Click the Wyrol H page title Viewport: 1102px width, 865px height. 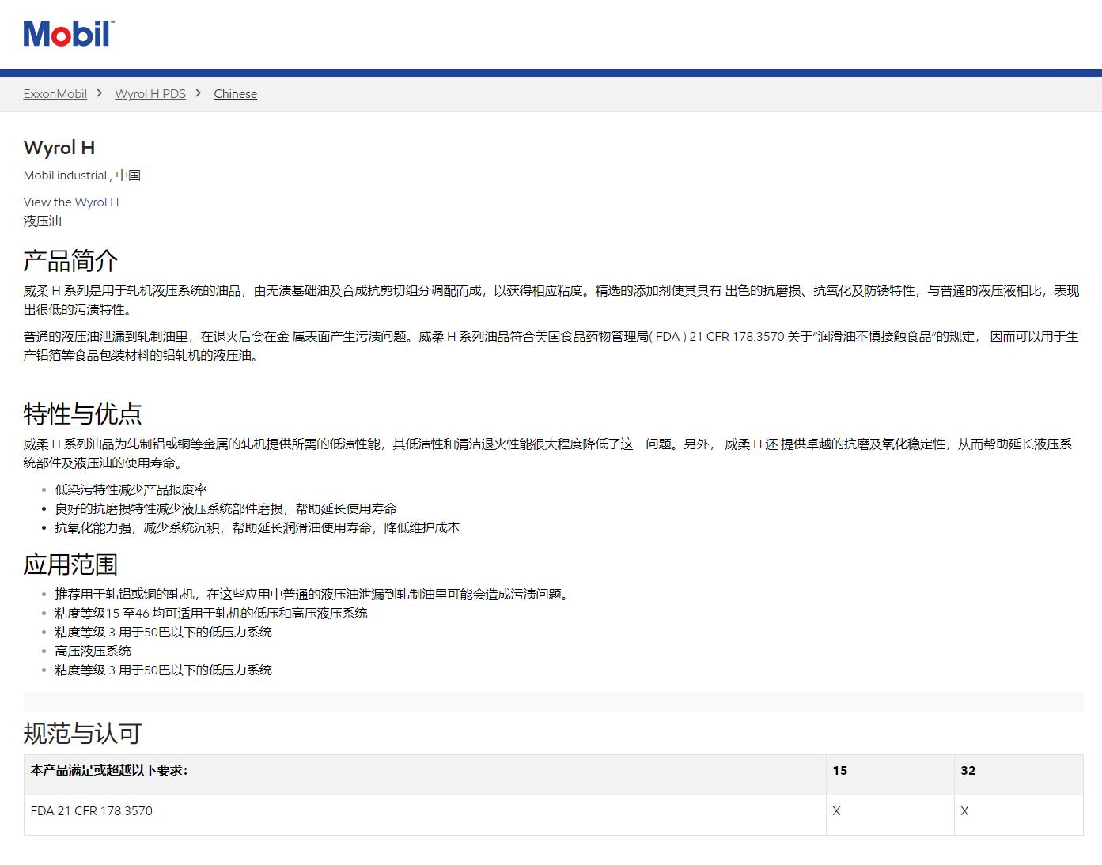(x=59, y=148)
